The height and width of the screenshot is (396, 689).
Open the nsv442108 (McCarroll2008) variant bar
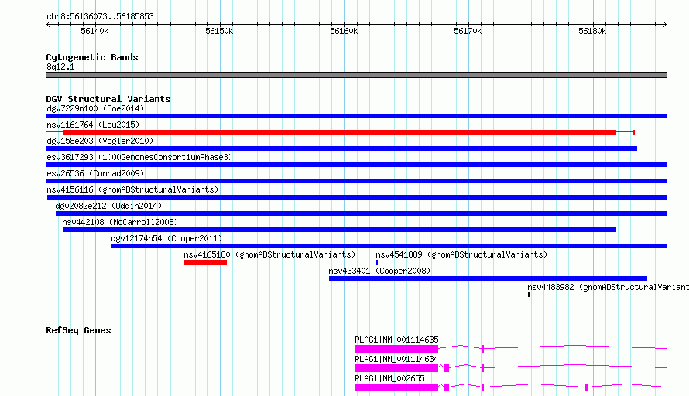pos(339,230)
